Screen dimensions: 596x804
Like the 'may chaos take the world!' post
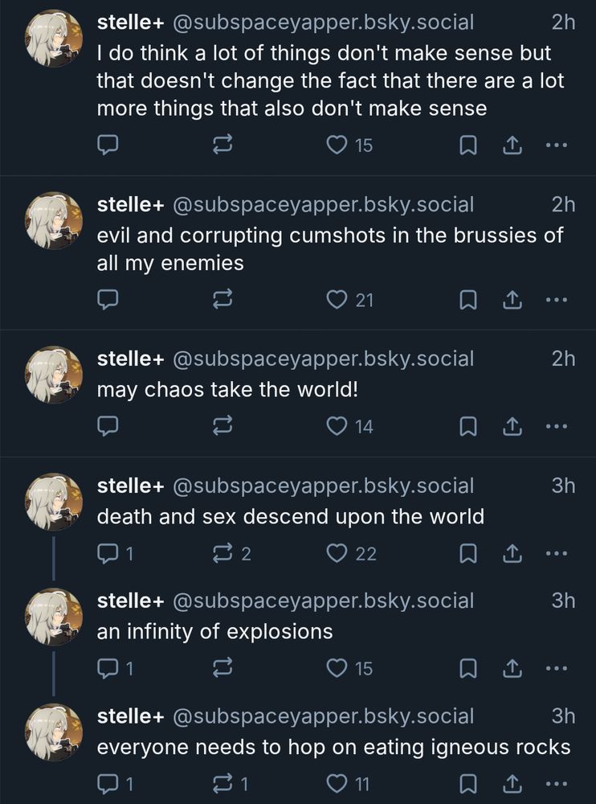point(337,426)
